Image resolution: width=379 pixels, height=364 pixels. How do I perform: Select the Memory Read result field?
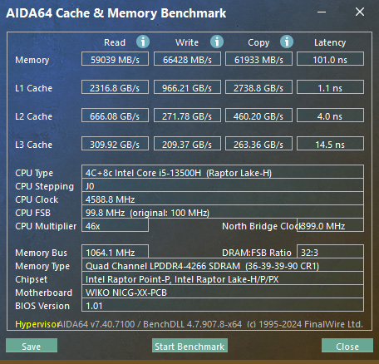pos(115,59)
